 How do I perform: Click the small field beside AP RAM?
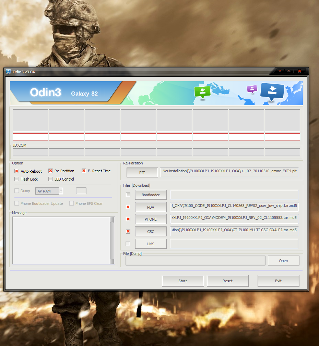(81, 191)
